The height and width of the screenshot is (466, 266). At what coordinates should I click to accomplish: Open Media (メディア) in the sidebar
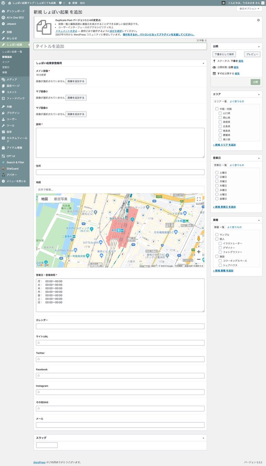coord(15,79)
